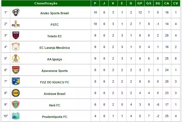
Task: Click the Aruko Sports Brasil club crest
Action: point(16,13)
